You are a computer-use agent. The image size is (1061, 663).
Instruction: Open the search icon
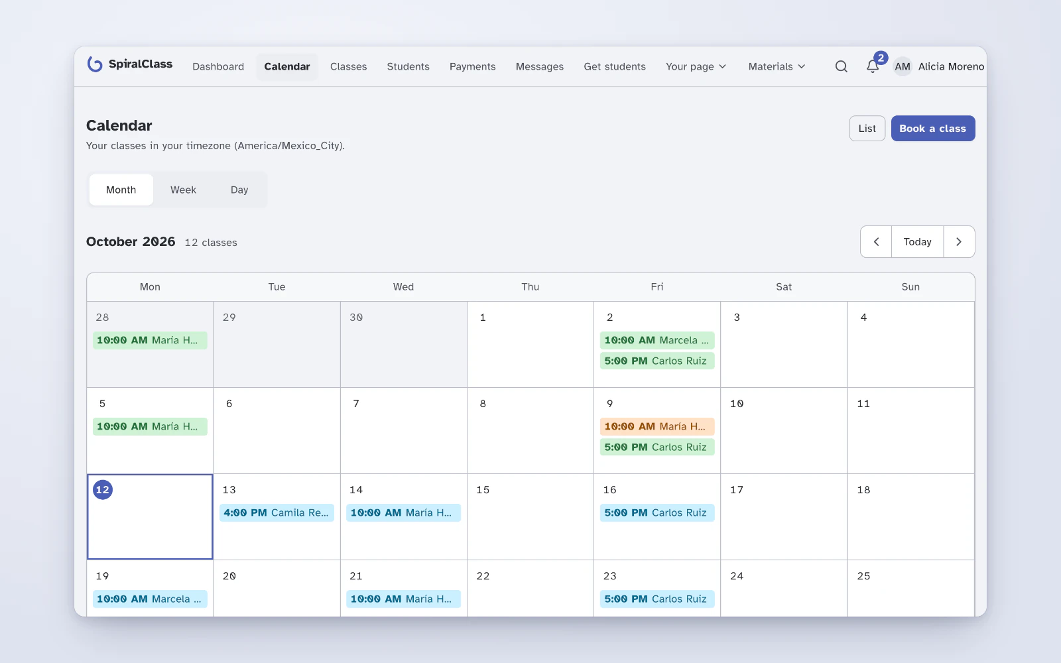pyautogui.click(x=841, y=66)
